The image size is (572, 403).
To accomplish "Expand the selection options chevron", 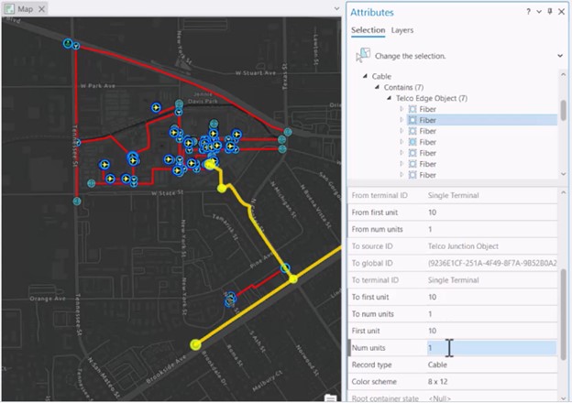I will pyautogui.click(x=560, y=56).
